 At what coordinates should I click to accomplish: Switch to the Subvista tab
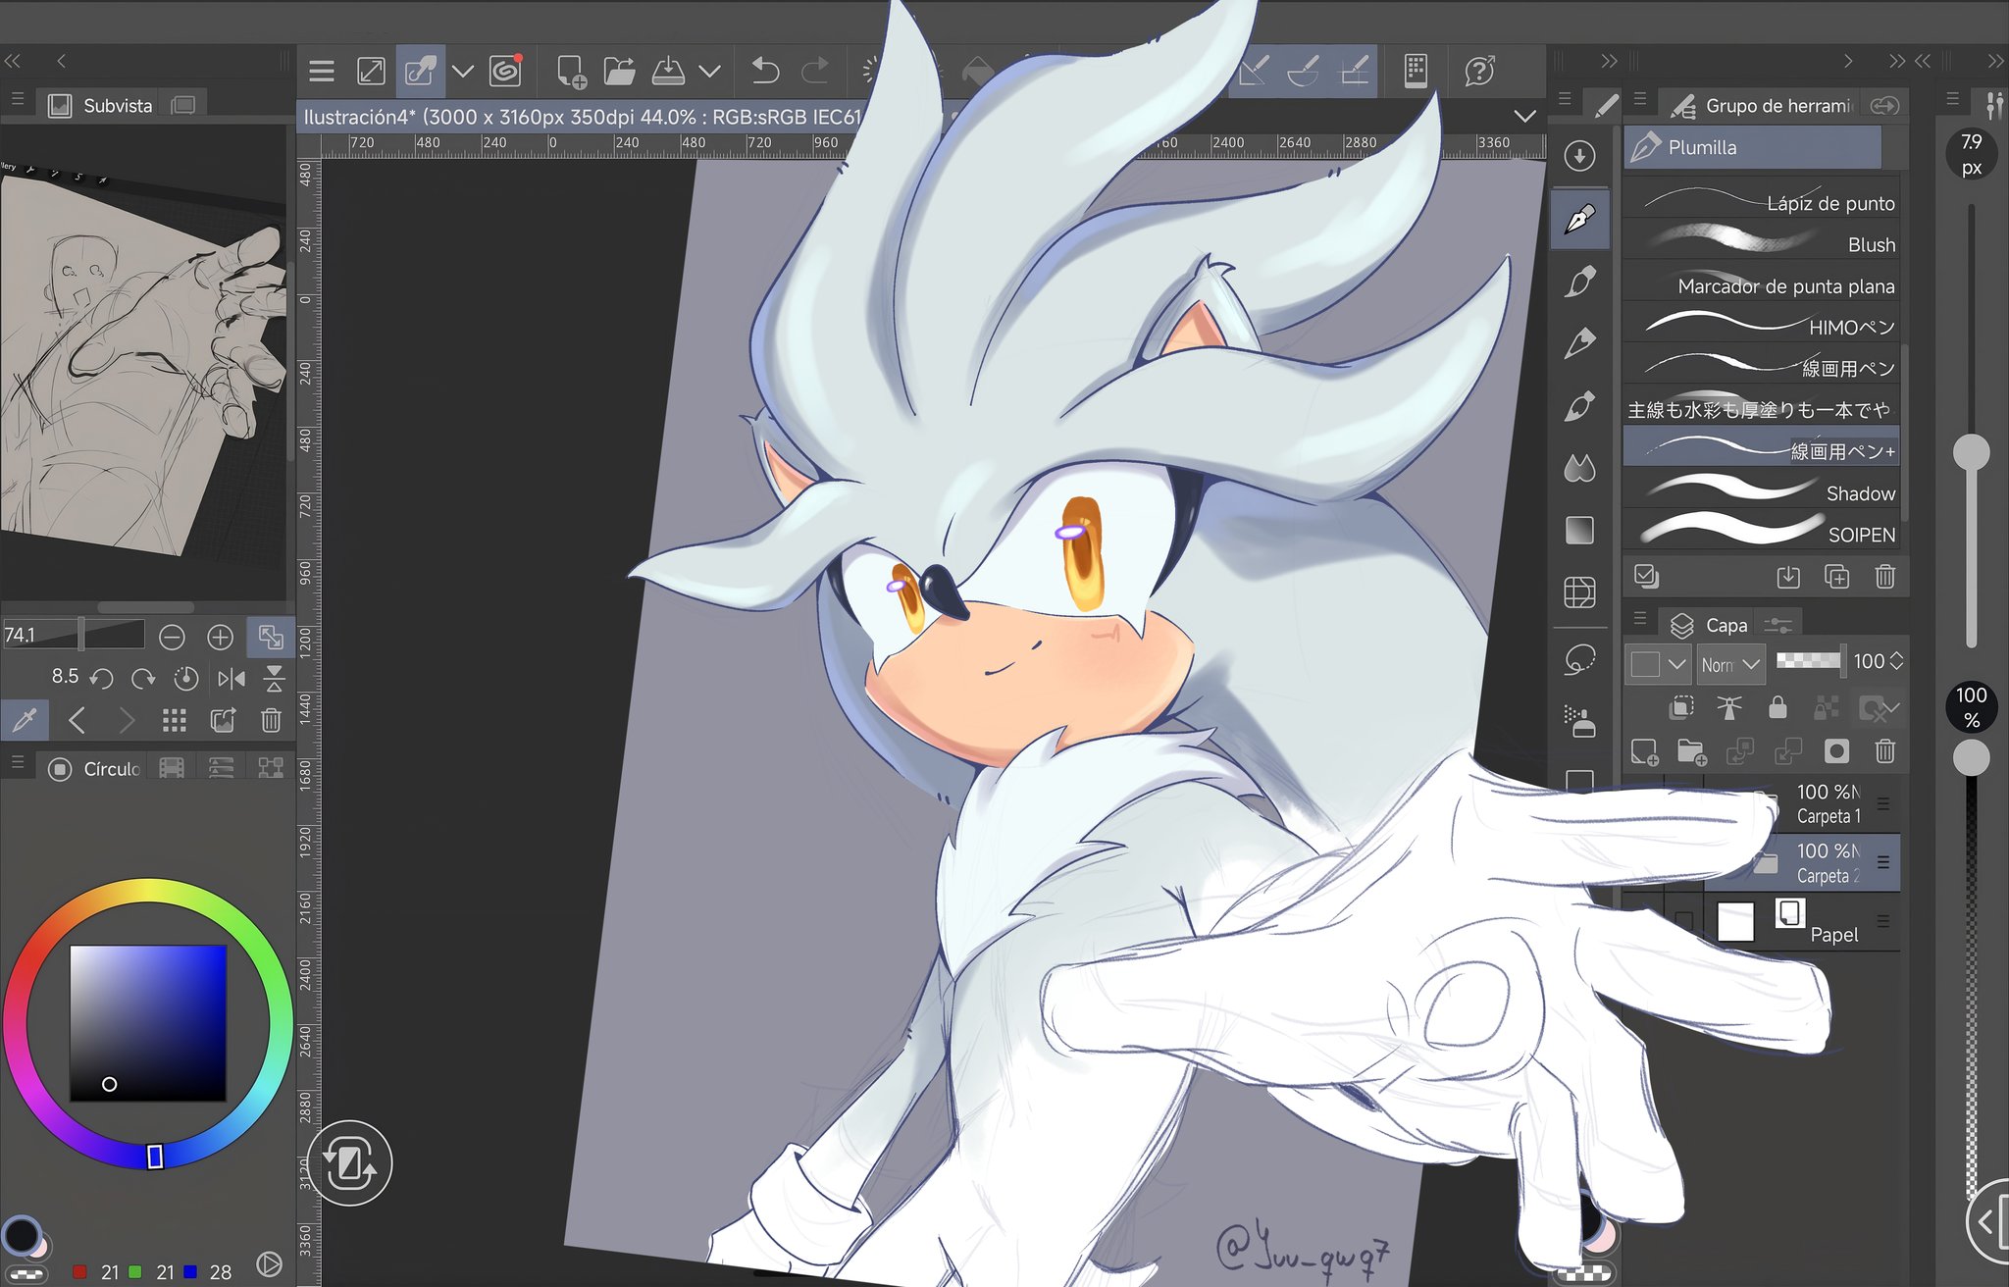(102, 105)
